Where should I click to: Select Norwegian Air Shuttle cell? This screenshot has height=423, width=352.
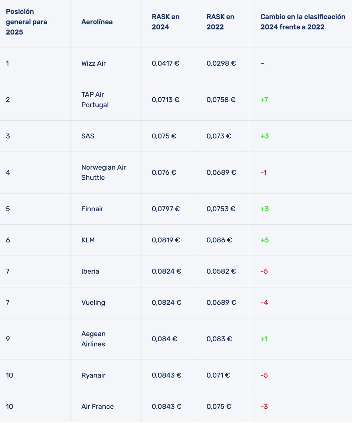pyautogui.click(x=104, y=172)
